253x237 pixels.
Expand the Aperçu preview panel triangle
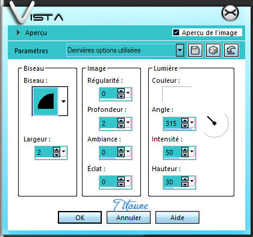pos(18,33)
